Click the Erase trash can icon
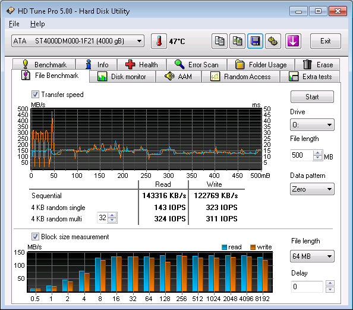 pyautogui.click(x=307, y=64)
